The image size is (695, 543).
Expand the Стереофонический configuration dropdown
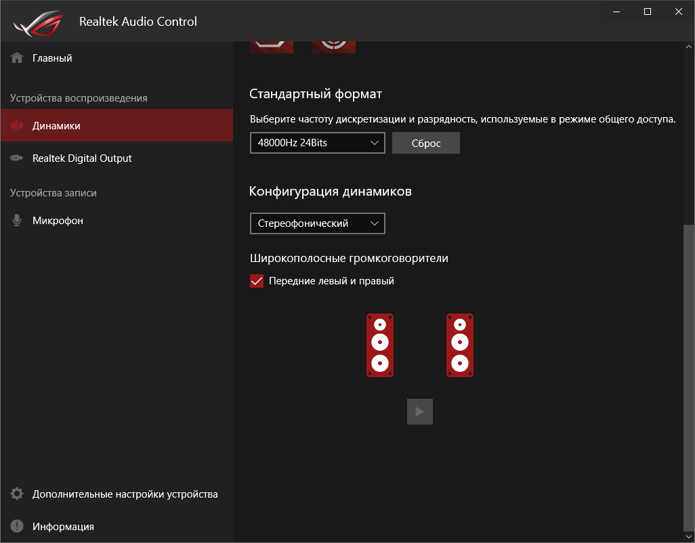tap(317, 223)
